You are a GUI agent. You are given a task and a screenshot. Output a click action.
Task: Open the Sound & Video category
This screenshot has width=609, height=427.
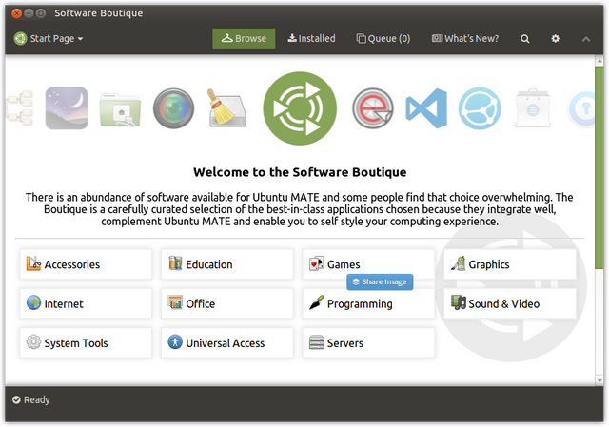(510, 303)
